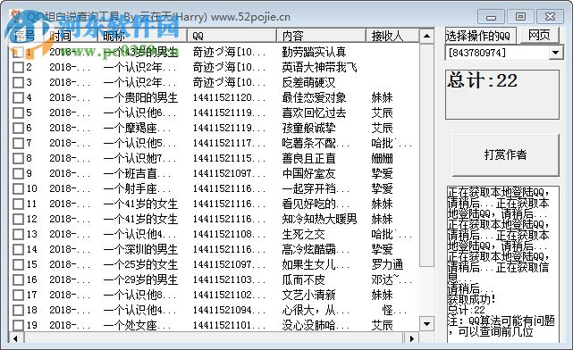Screen dimensions: 573x350
Task: Switch to the 网页 tab
Action: pos(539,36)
